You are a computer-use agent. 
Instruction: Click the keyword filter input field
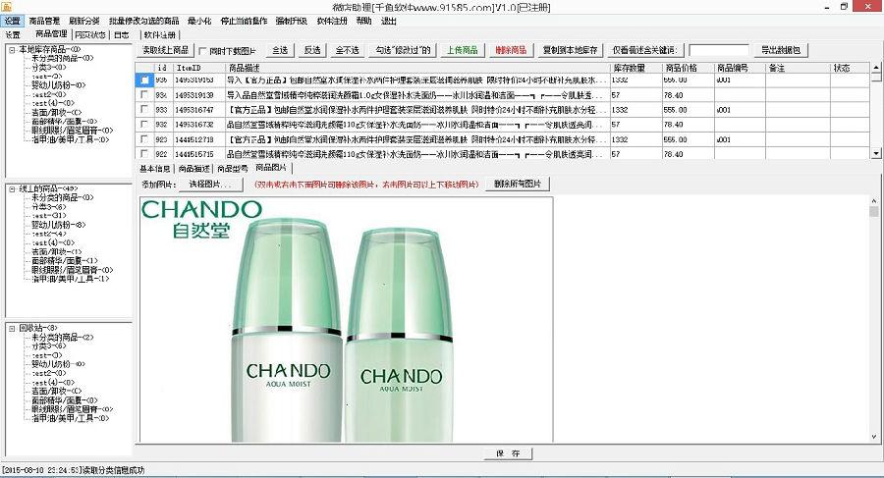tap(718, 50)
